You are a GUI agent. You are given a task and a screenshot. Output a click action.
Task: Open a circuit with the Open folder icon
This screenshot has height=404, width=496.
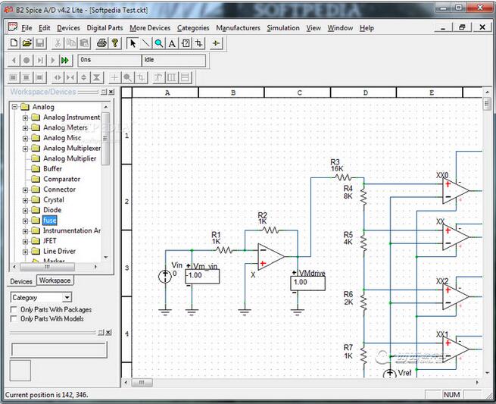26,43
